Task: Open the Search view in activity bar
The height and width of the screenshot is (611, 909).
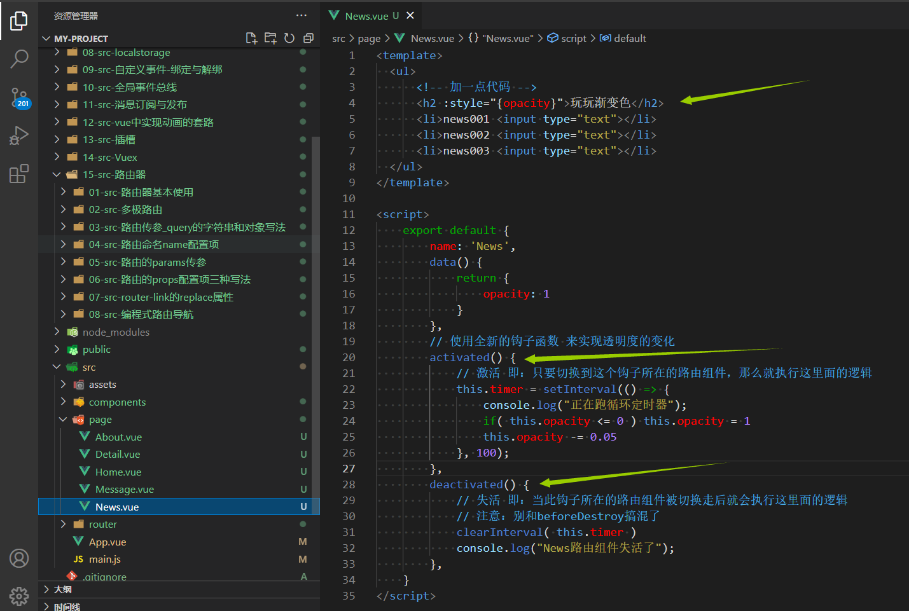Action: click(x=19, y=58)
